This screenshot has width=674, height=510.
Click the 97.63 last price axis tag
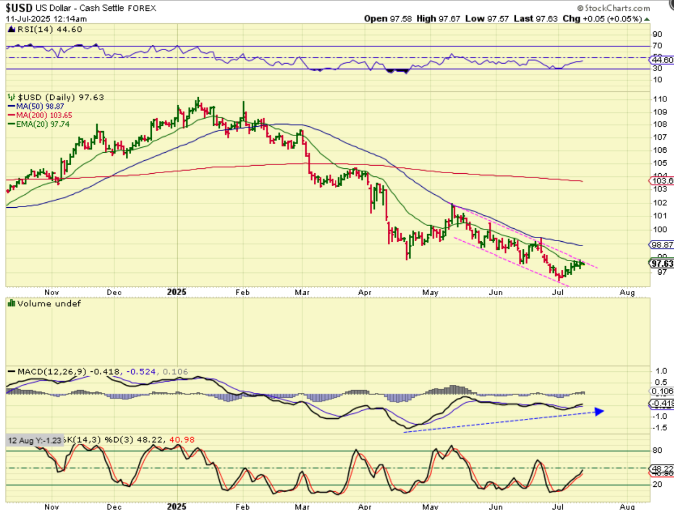tap(660, 263)
